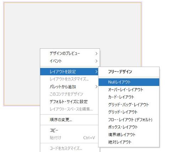
Task: Expand the パレットから追加 submenu arrow
Action: pos(96,87)
